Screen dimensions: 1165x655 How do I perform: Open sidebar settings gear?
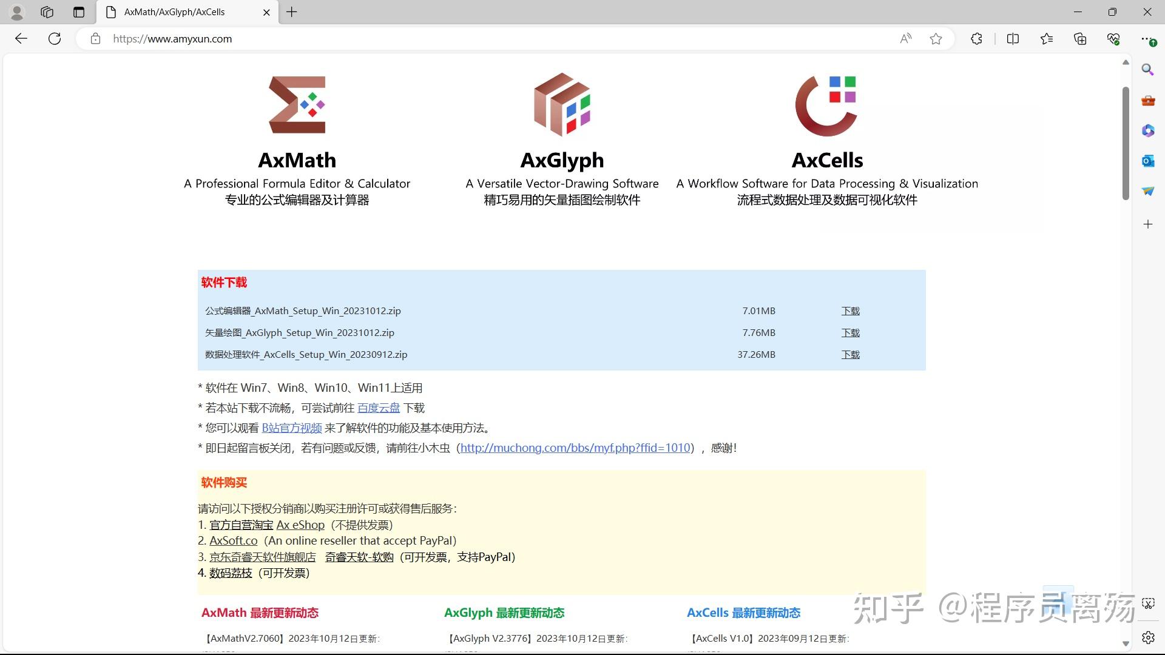[1149, 637]
